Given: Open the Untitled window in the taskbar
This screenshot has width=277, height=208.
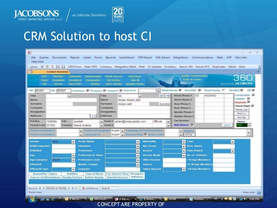Looking at the screenshot, I should click(199, 199).
